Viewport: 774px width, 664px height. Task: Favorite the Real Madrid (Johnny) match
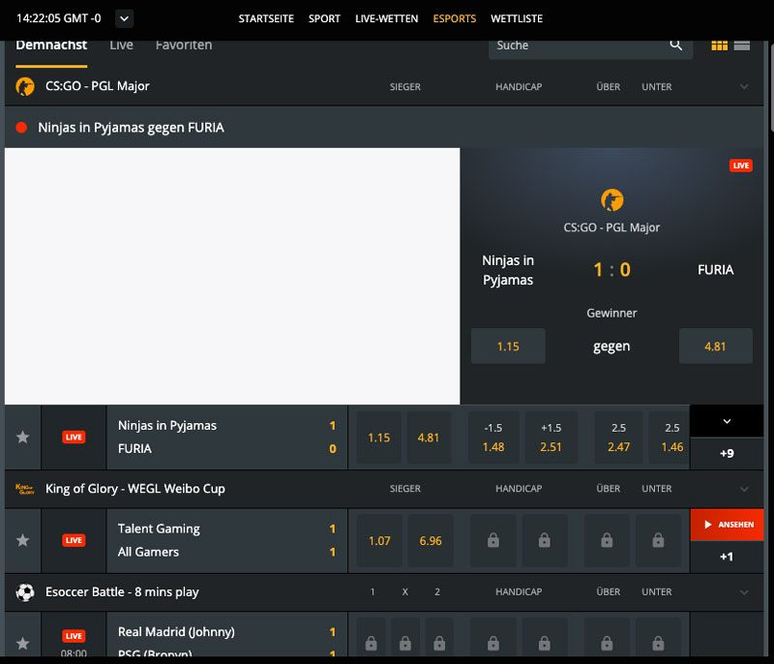point(22,644)
